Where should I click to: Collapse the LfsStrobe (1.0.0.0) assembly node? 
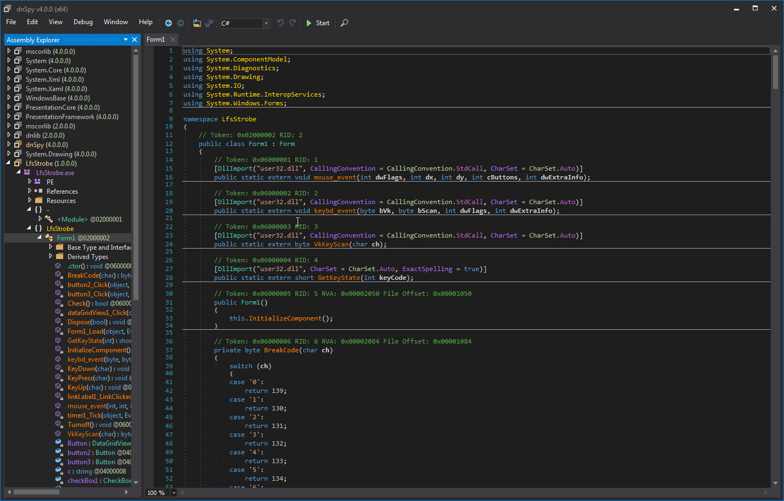[9, 164]
